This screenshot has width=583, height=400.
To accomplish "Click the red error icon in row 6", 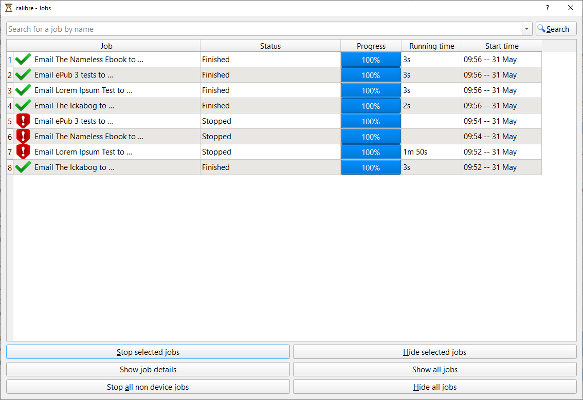I will pyautogui.click(x=23, y=136).
